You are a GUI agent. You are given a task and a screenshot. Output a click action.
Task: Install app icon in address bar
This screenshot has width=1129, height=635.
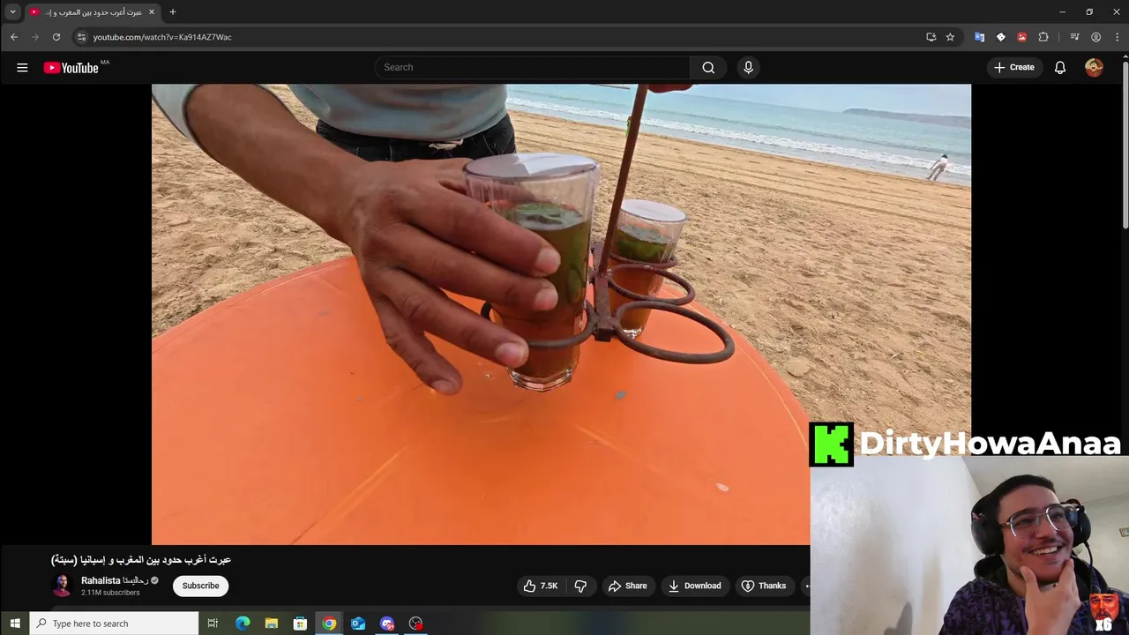931,37
